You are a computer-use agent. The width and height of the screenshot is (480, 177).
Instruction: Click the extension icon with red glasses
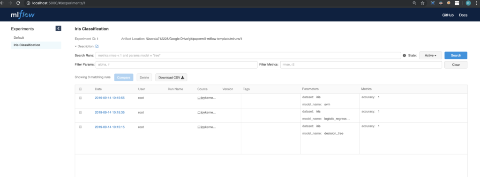coord(441,3)
